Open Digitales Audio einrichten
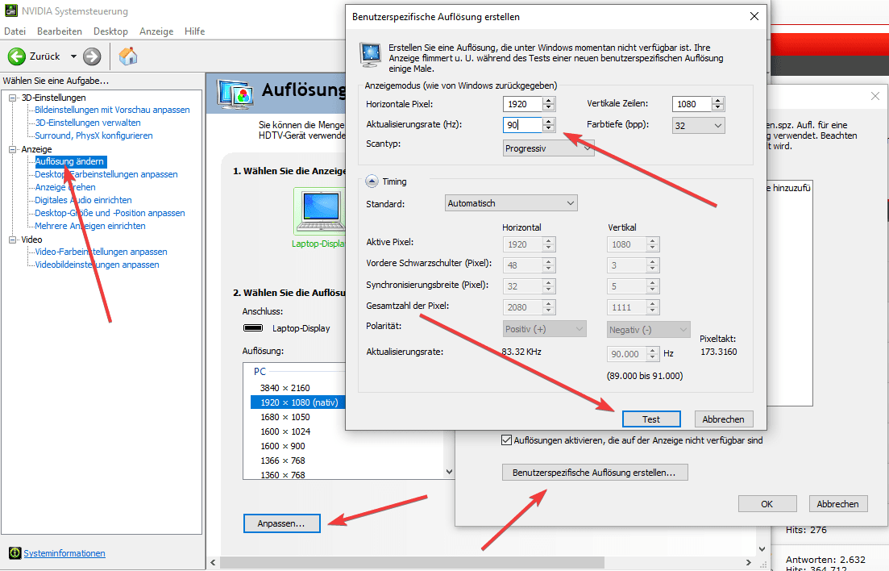Screen dimensions: 889x571 (83, 200)
